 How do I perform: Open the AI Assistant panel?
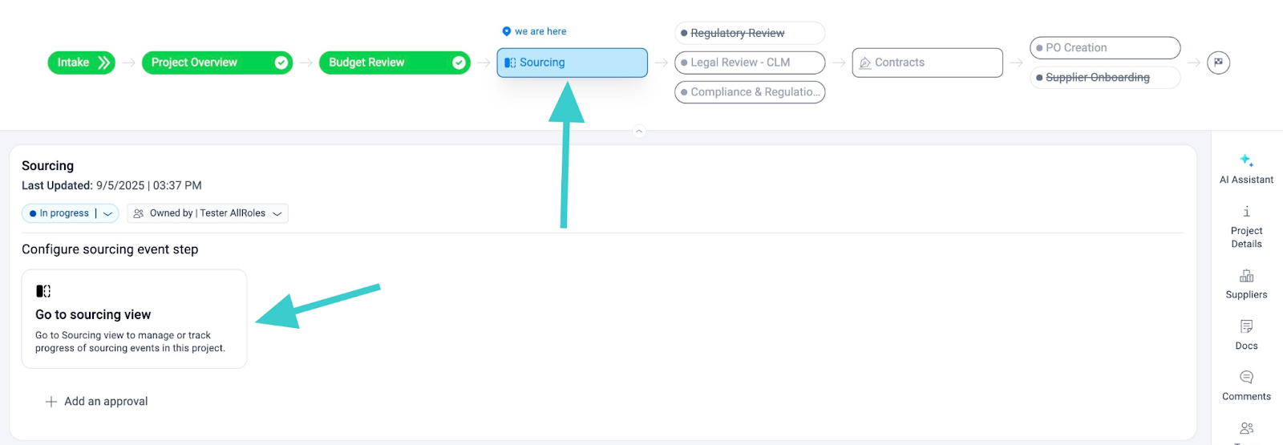point(1246,168)
